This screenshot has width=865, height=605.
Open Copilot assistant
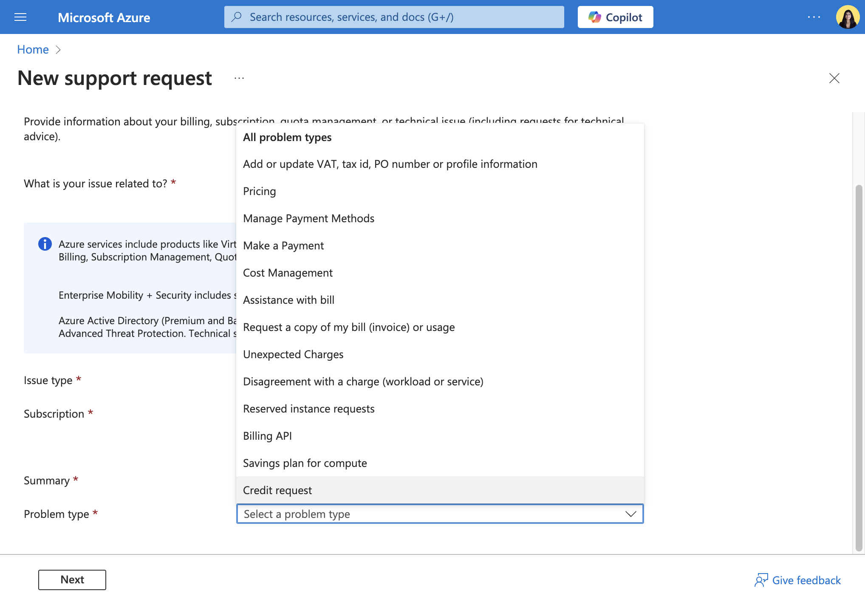click(615, 17)
